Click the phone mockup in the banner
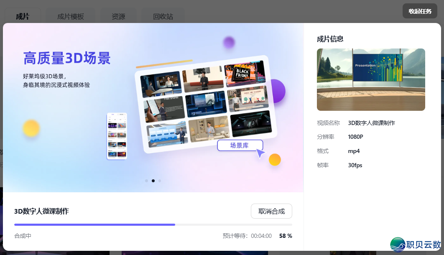Viewport: 444px width, 255px height. point(117,136)
